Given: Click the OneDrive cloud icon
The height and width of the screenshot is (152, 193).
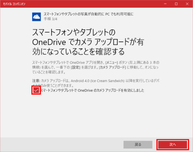Looking at the screenshot, I should coord(36,17).
